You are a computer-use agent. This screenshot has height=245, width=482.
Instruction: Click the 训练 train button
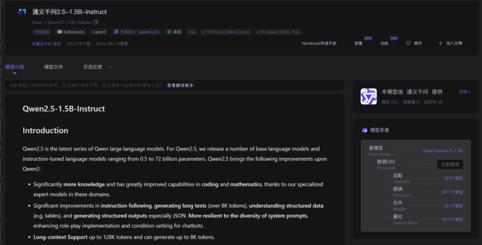[x=384, y=43]
